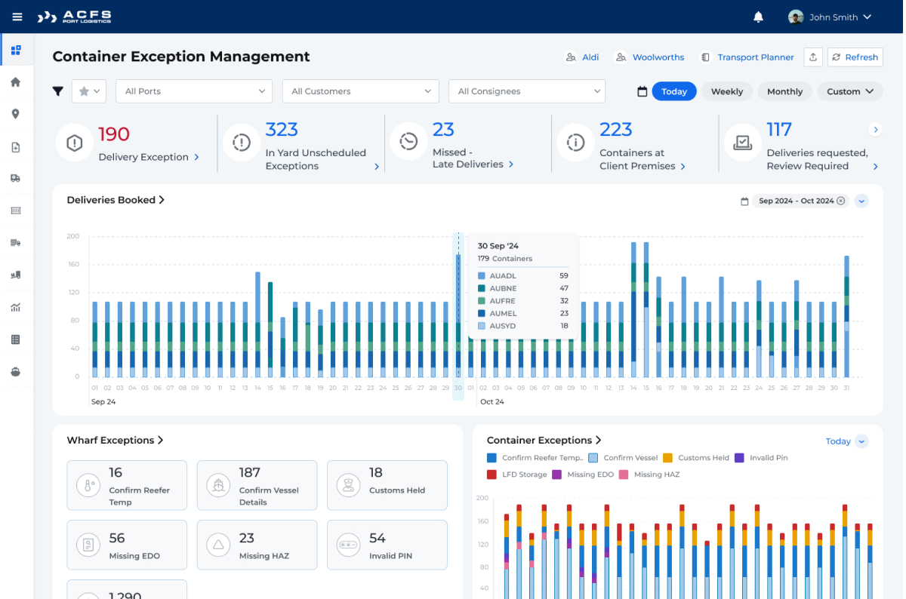This screenshot has width=906, height=599.
Task: Open the location pin sidebar item
Action: coord(16,114)
